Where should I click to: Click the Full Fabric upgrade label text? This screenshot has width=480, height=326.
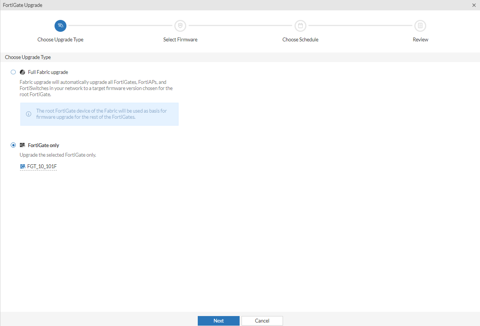[x=48, y=72]
